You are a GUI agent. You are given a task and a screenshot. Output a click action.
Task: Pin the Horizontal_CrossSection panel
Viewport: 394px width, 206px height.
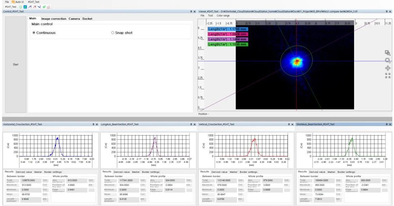pos(93,124)
